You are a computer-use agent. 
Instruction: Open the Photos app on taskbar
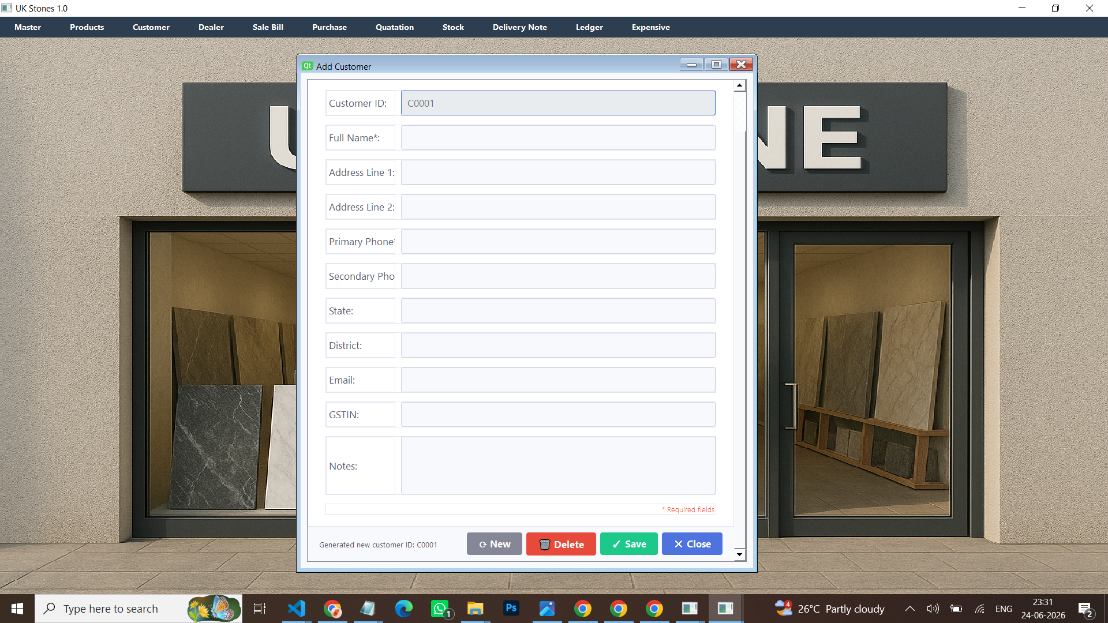[x=547, y=609]
